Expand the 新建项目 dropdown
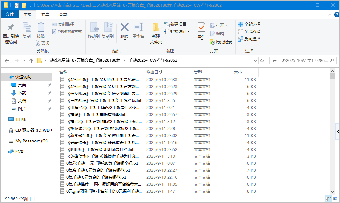The width and height of the screenshot is (340, 203). pyautogui.click(x=189, y=24)
